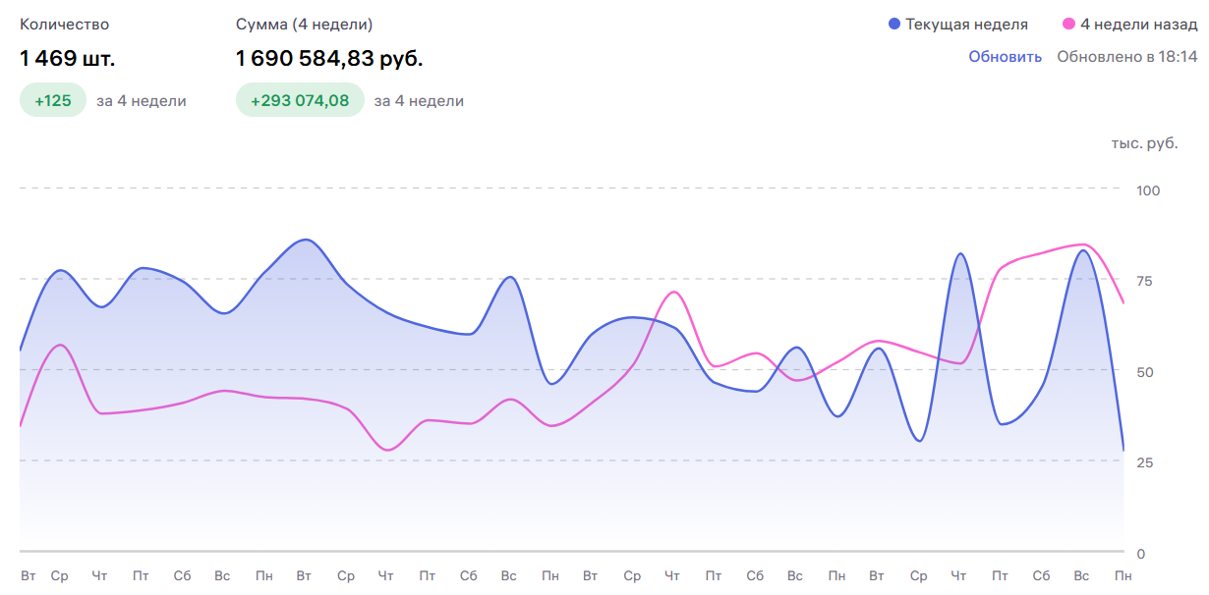1209x595 pixels.
Task: Select the green +125 quantity badge
Action: tap(53, 100)
